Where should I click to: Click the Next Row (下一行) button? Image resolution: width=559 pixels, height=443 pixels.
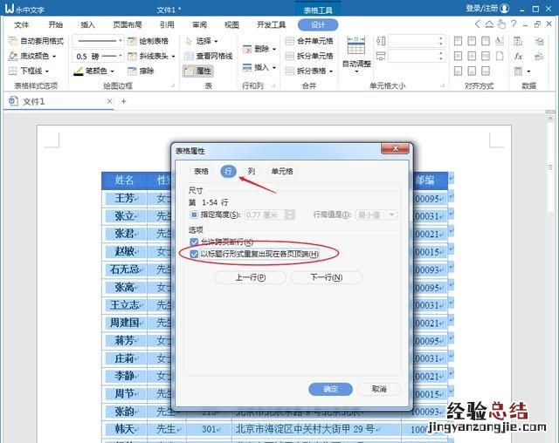click(x=326, y=277)
